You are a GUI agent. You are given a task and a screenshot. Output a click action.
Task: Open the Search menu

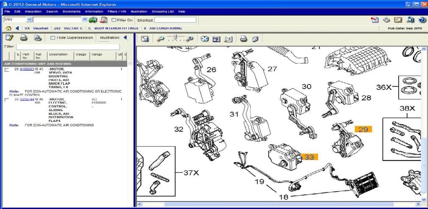(52, 11)
